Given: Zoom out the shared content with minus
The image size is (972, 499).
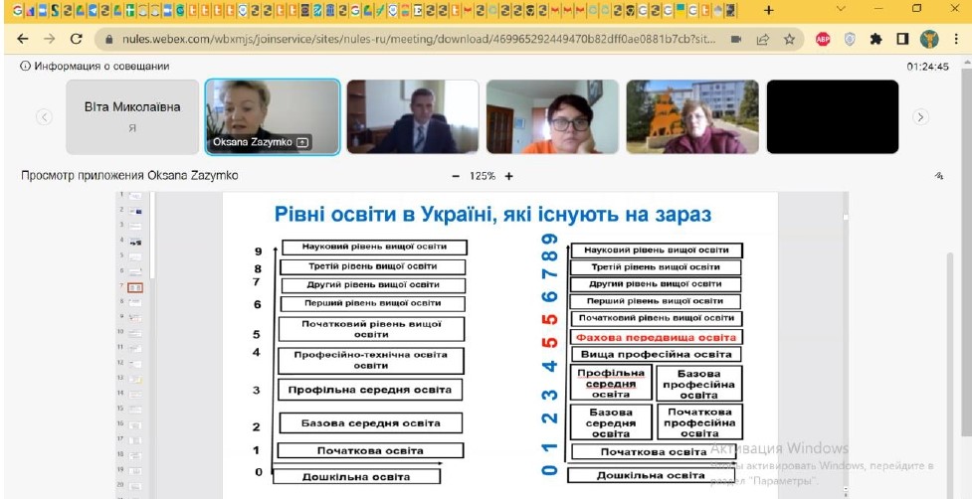Looking at the screenshot, I should click(x=457, y=177).
